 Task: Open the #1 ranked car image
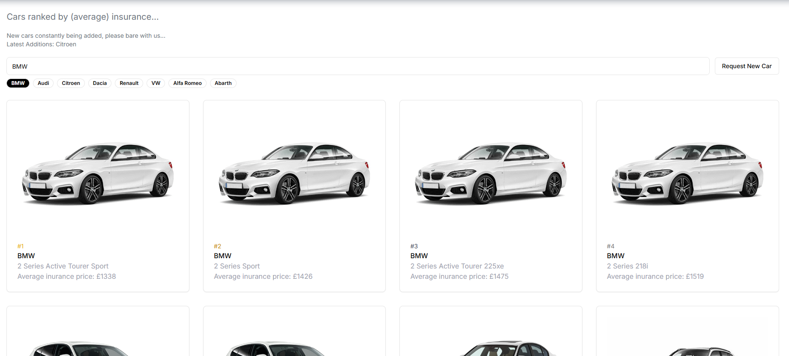point(98,173)
